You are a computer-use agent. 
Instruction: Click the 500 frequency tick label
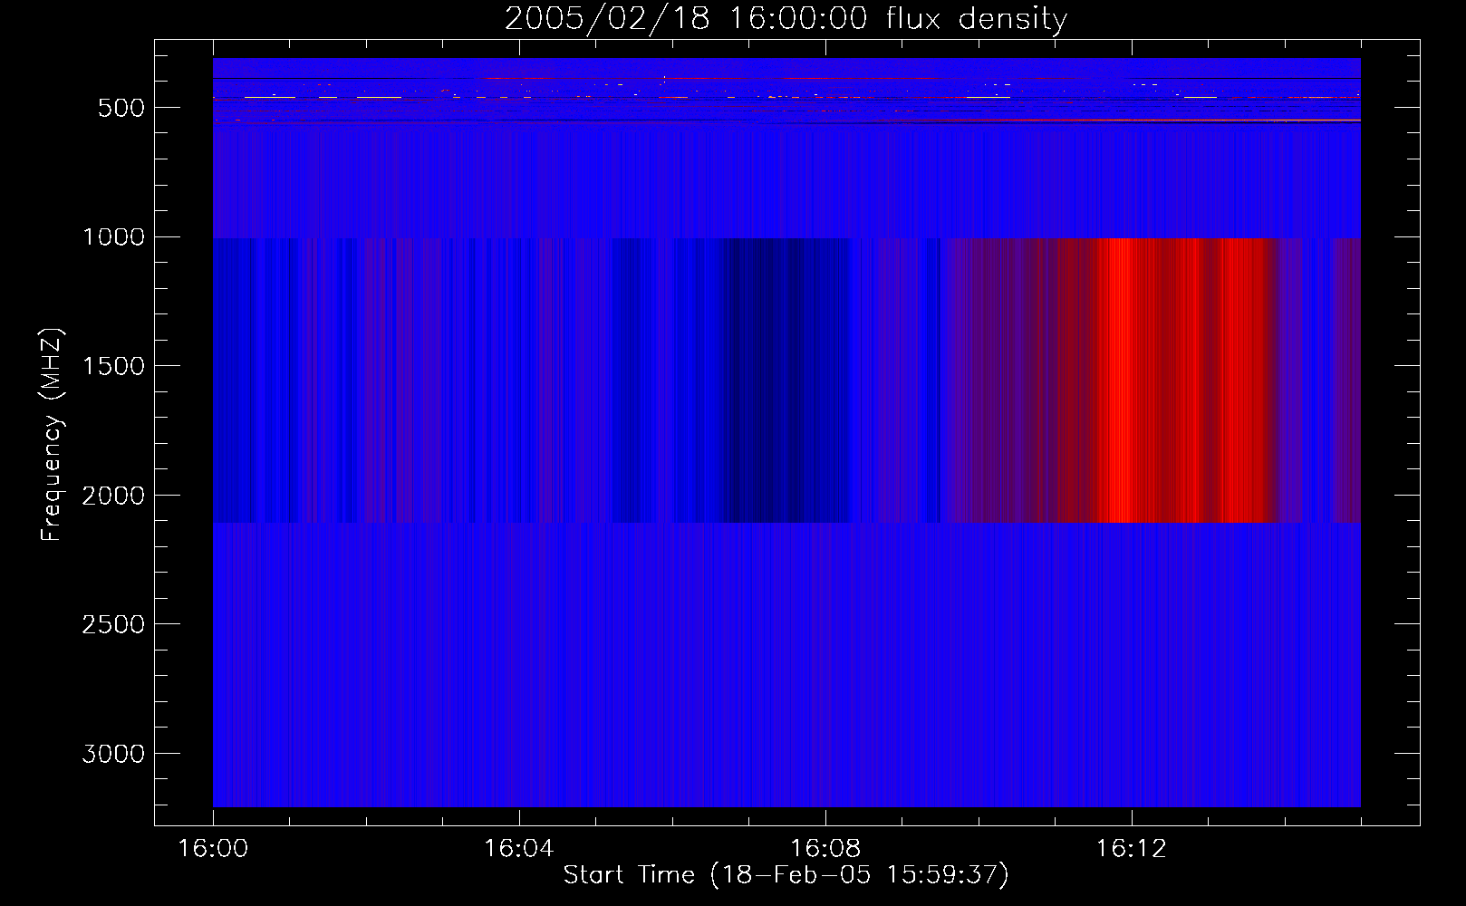121,108
